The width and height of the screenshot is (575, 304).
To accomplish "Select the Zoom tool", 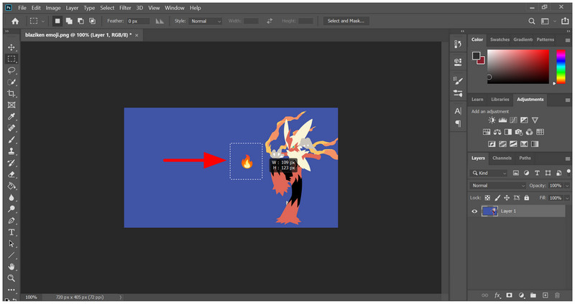I will click(x=11, y=278).
